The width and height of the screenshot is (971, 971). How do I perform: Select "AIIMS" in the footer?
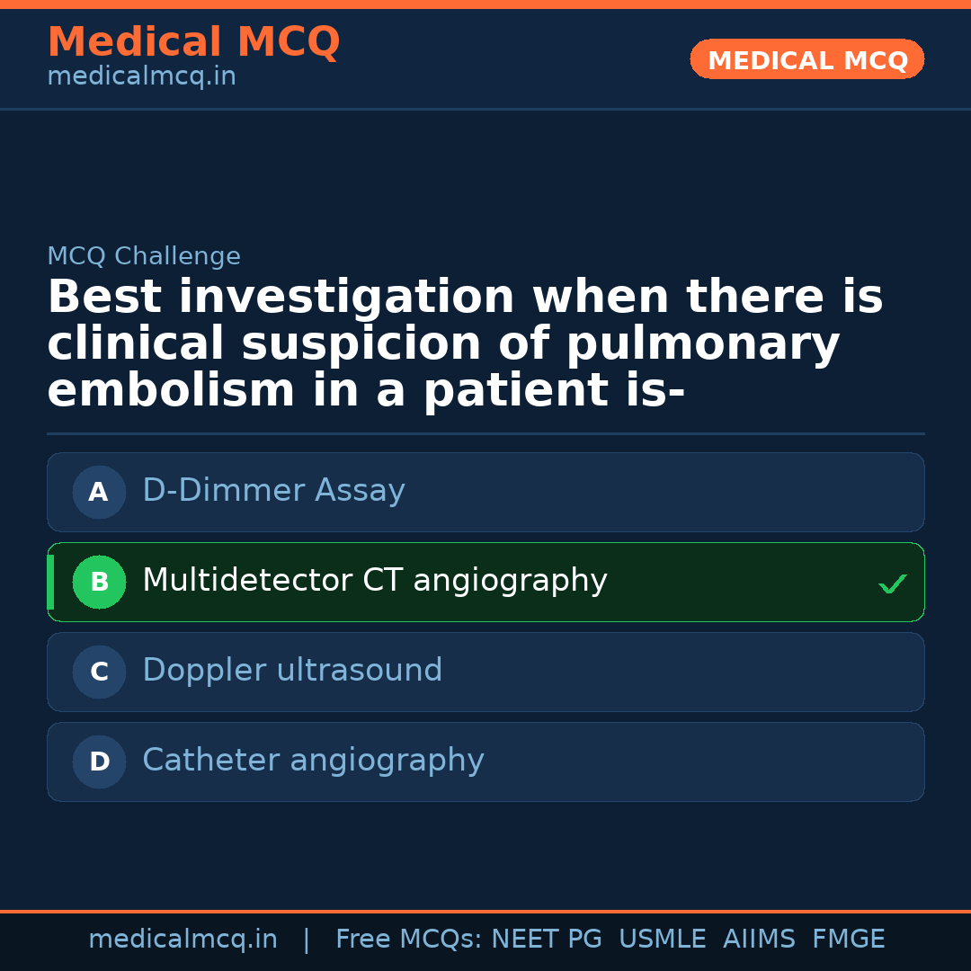[759, 940]
